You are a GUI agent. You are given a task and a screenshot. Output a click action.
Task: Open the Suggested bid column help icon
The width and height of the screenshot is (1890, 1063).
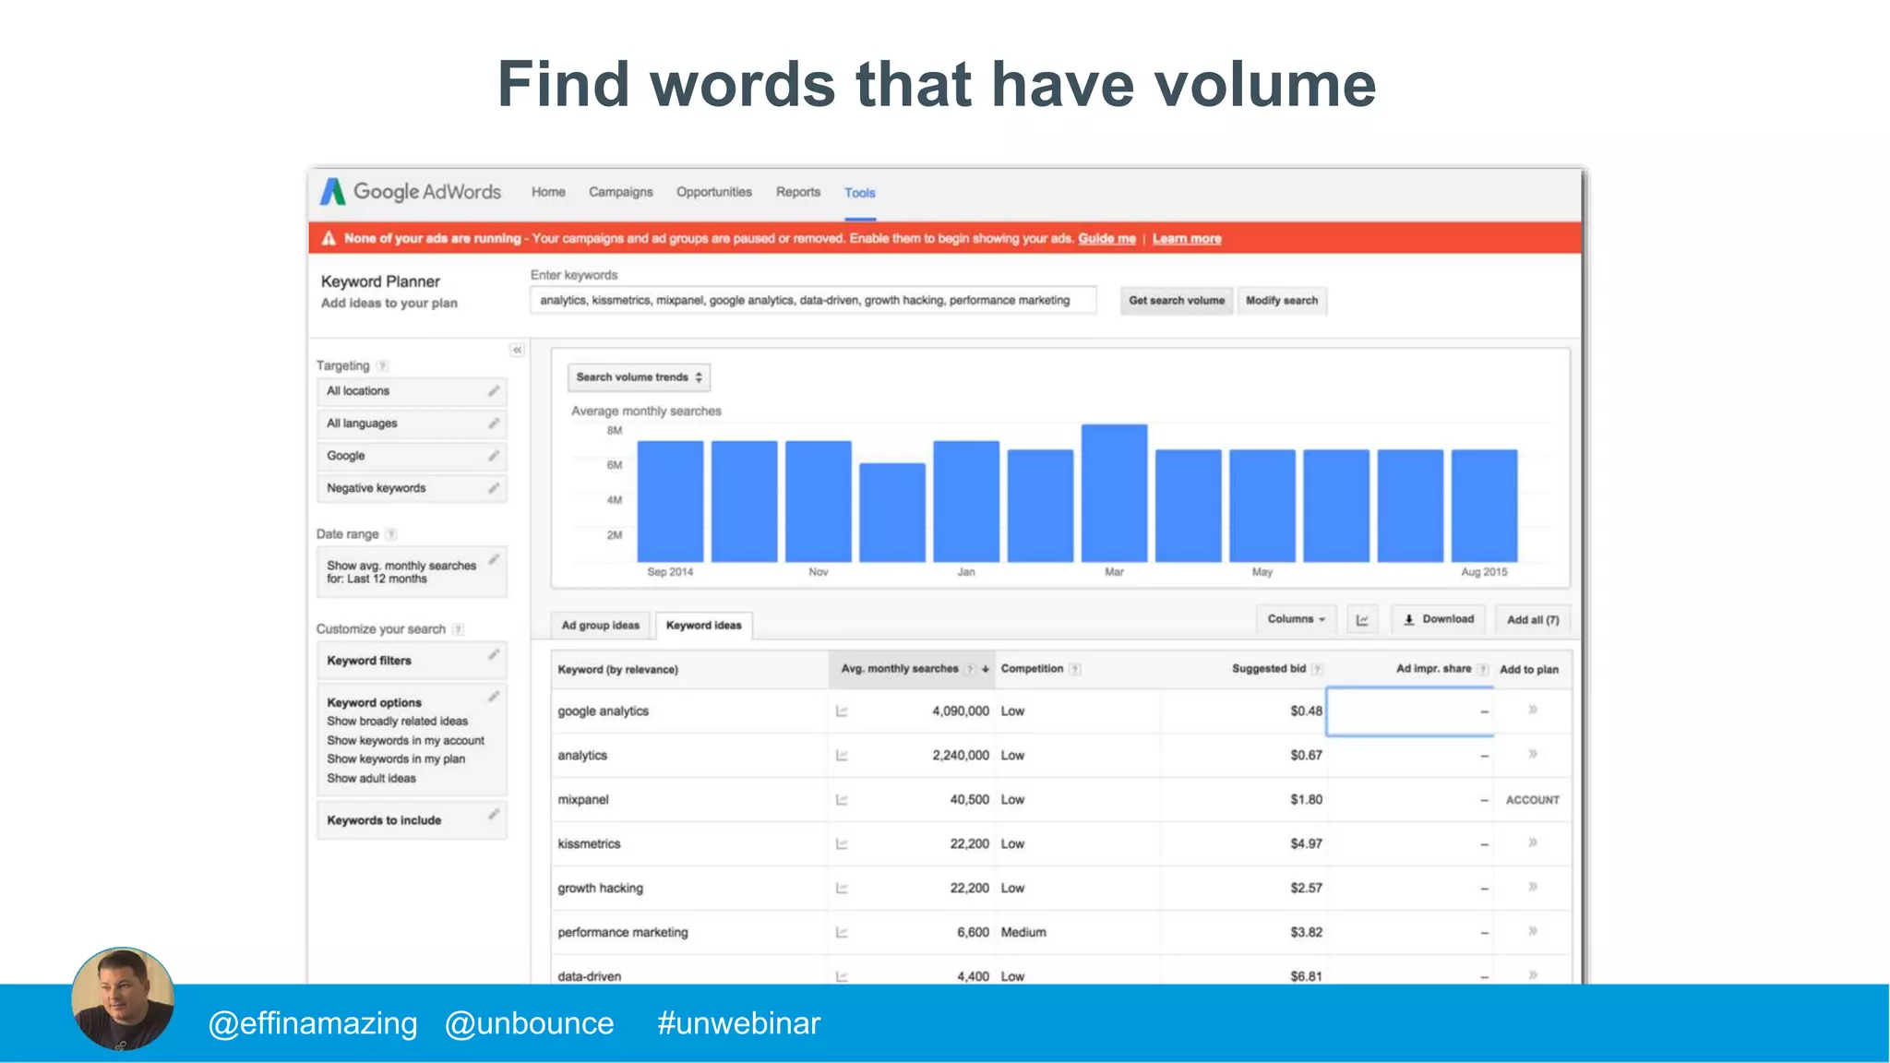tap(1317, 670)
